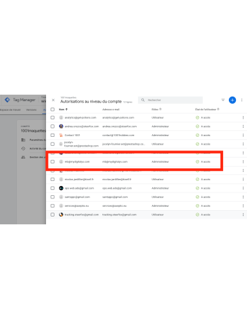Viewport: 247px width, 319px height.
Task: Open the services@axeptio.eu user entry
Action: 76,206
